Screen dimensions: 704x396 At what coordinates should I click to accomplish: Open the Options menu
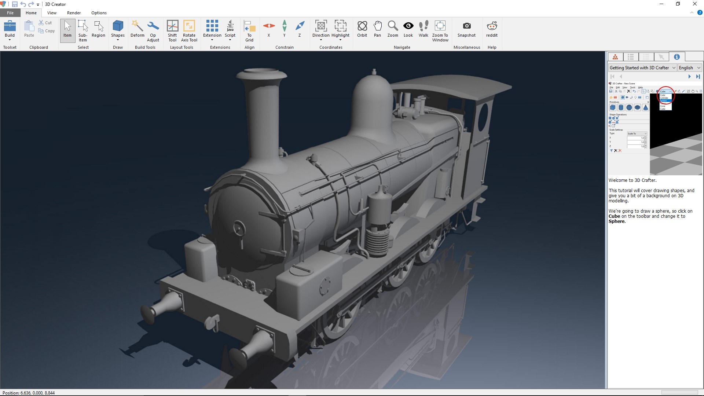[x=99, y=12]
